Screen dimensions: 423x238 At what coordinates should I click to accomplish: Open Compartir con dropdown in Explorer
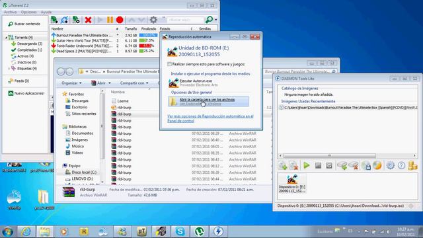(134, 83)
